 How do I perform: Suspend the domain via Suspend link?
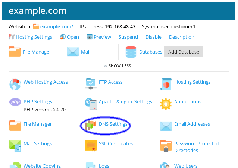point(128,37)
